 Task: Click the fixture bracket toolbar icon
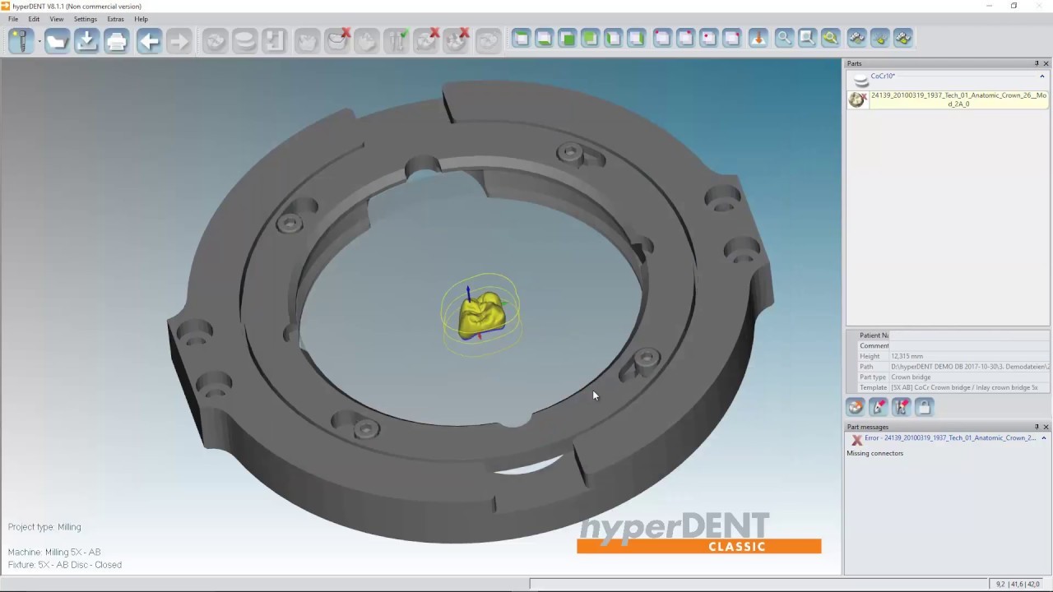pos(274,40)
